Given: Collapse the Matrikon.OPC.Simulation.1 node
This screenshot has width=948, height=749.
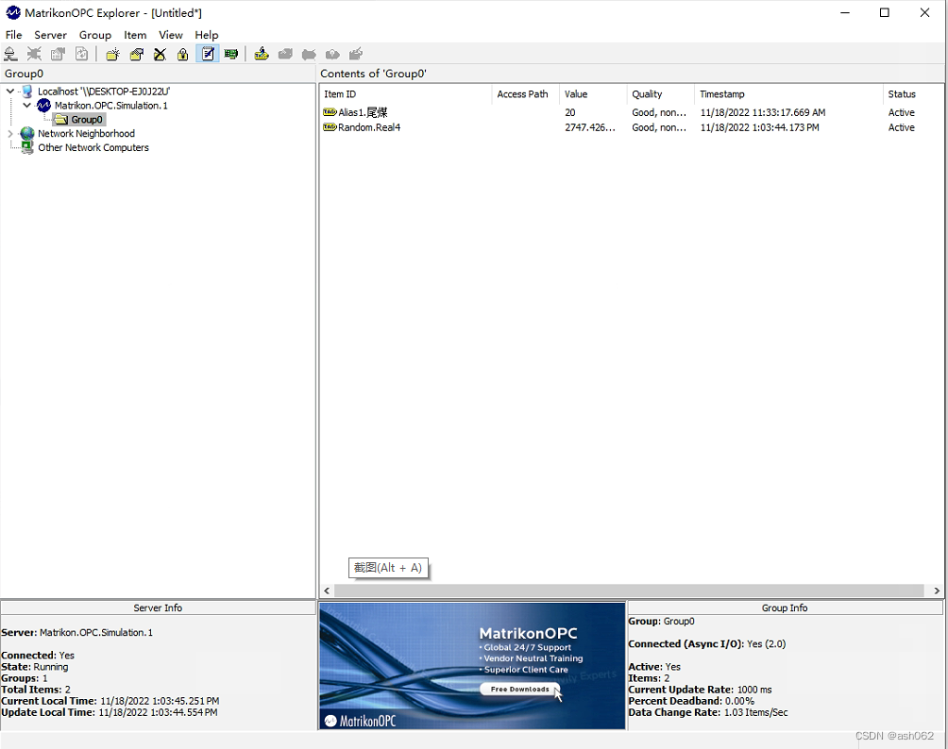Looking at the screenshot, I should pos(26,105).
